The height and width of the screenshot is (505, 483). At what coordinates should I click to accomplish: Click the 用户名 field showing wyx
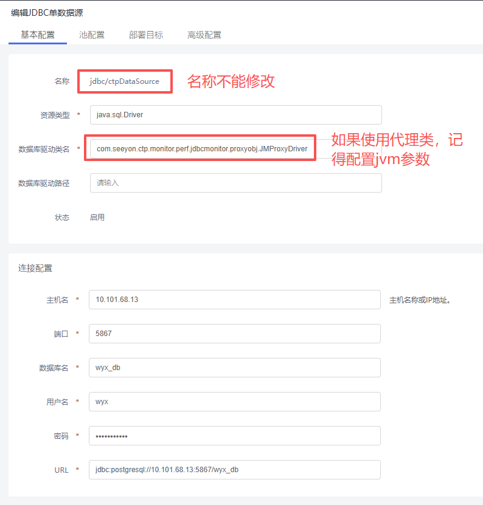(x=235, y=402)
